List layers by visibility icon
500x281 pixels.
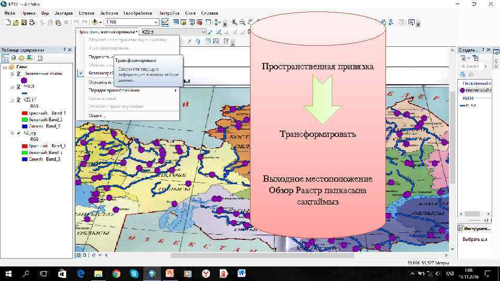coord(21,58)
